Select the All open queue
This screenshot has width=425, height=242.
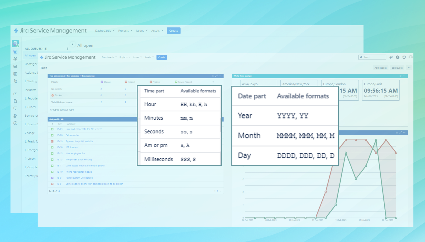coord(30,55)
